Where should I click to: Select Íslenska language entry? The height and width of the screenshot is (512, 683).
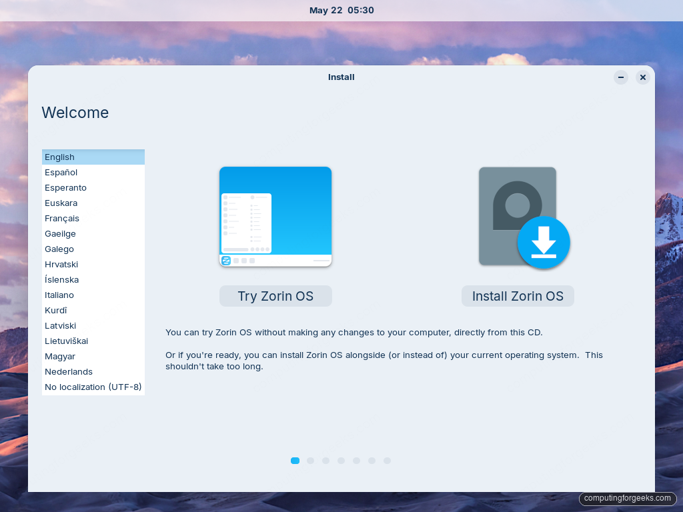[x=93, y=279]
